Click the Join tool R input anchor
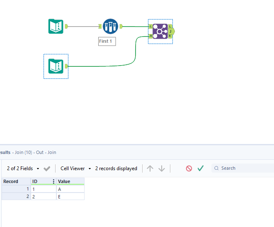Viewport: 274px width, 227px height. [150, 36]
